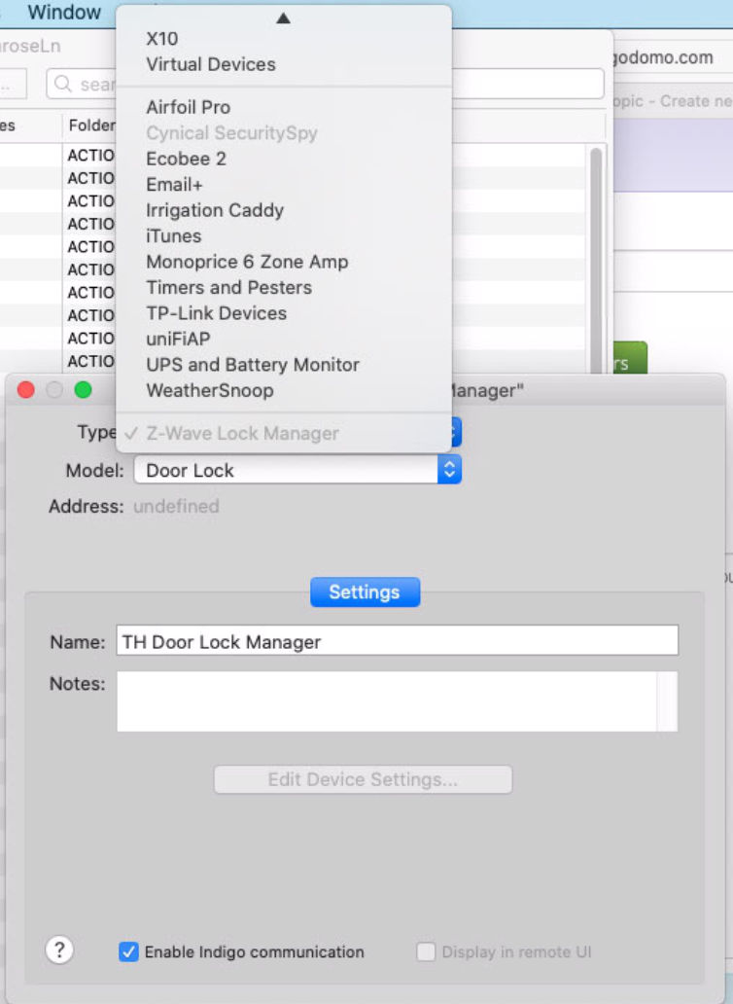This screenshot has height=1004, width=733.
Task: Click the search field in the Indigo window
Action: tap(325, 84)
